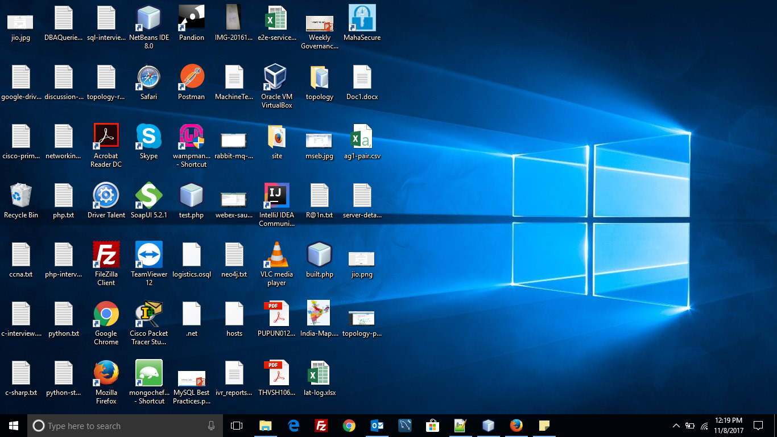The height and width of the screenshot is (437, 777).
Task: Select the VLC media player icon
Action: point(276,255)
